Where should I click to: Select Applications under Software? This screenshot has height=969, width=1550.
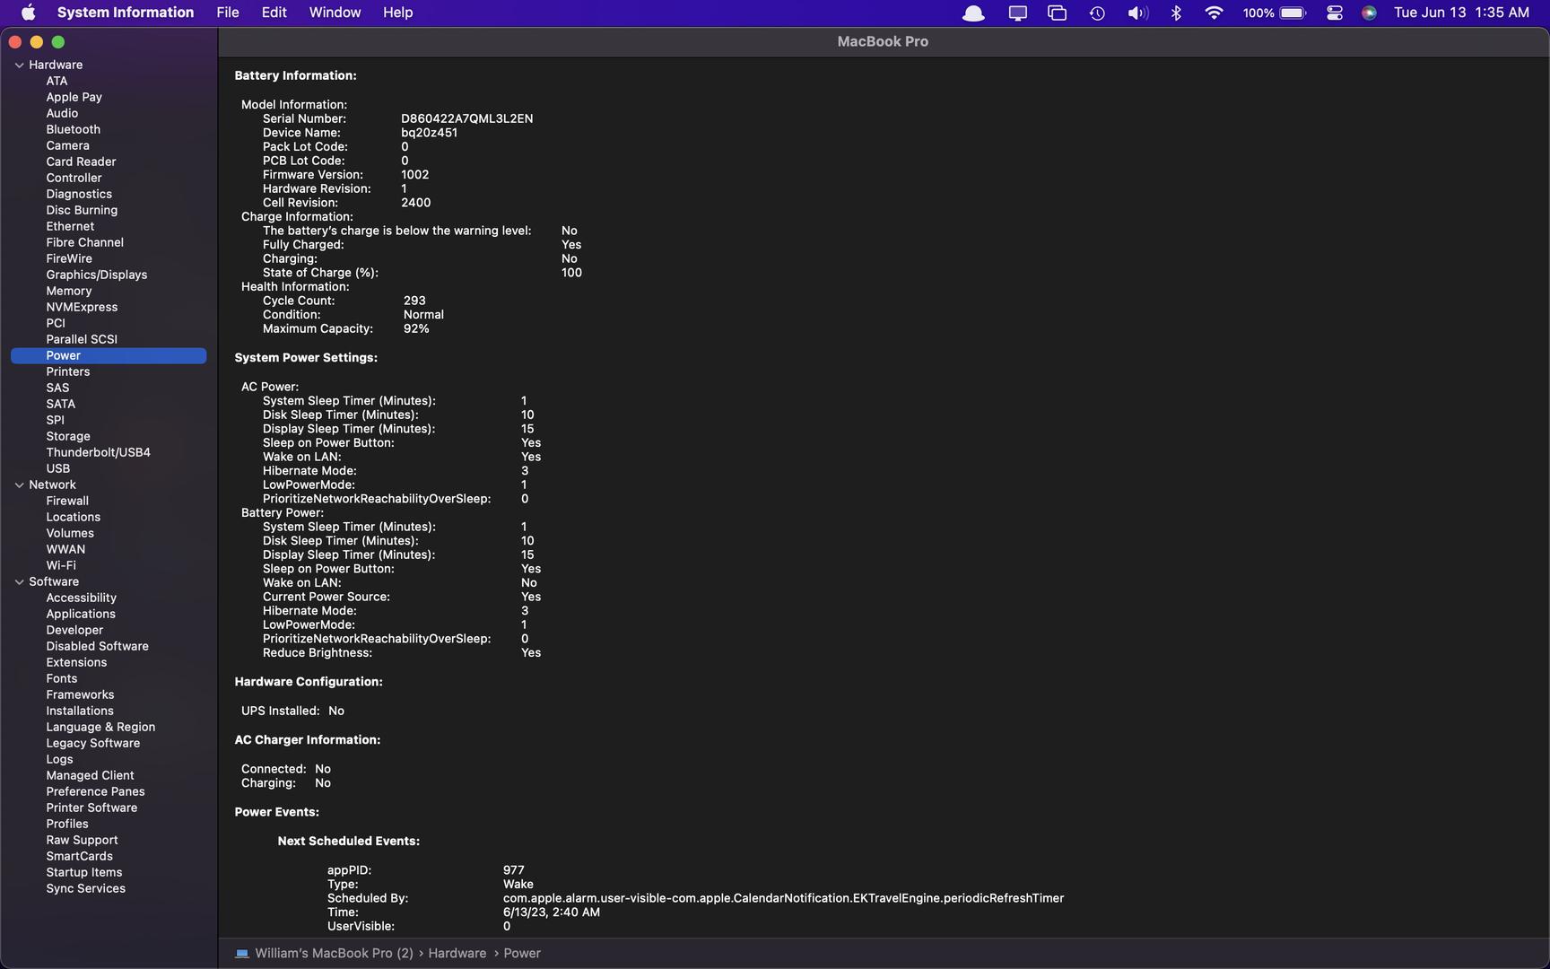[x=81, y=614]
